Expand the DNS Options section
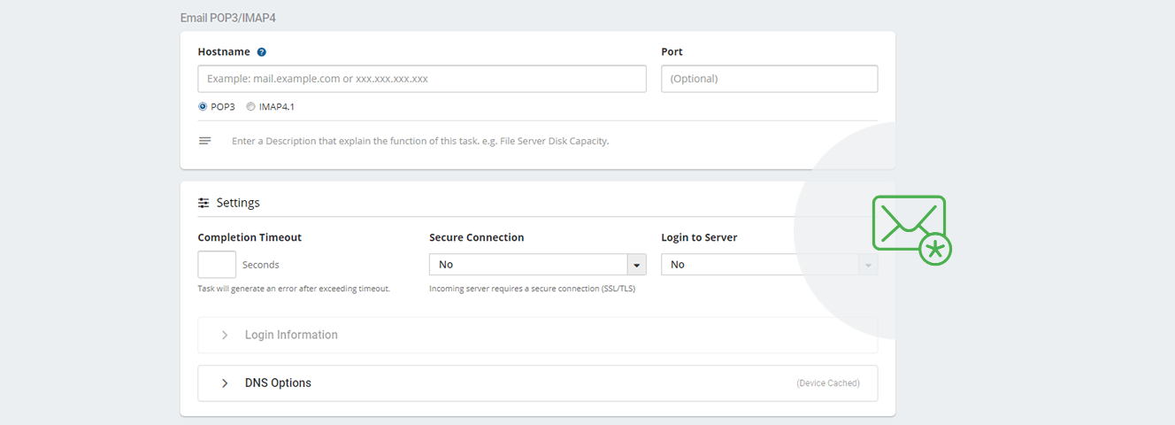The image size is (1175, 425). pyautogui.click(x=538, y=383)
